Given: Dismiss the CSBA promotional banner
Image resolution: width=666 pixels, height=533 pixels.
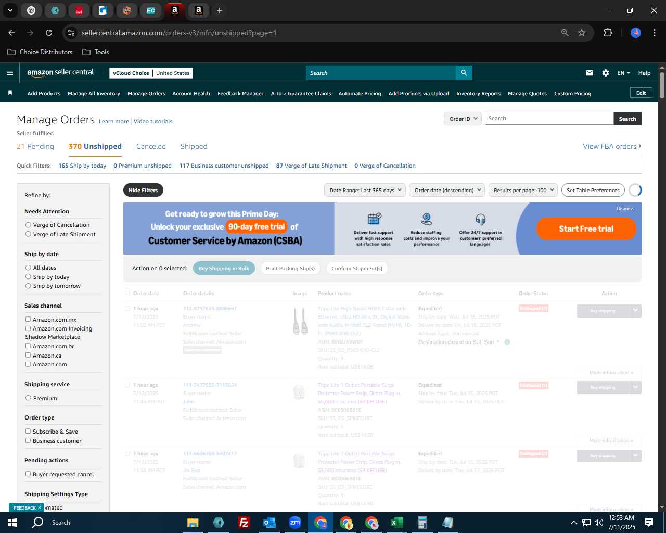Looking at the screenshot, I should click(625, 208).
